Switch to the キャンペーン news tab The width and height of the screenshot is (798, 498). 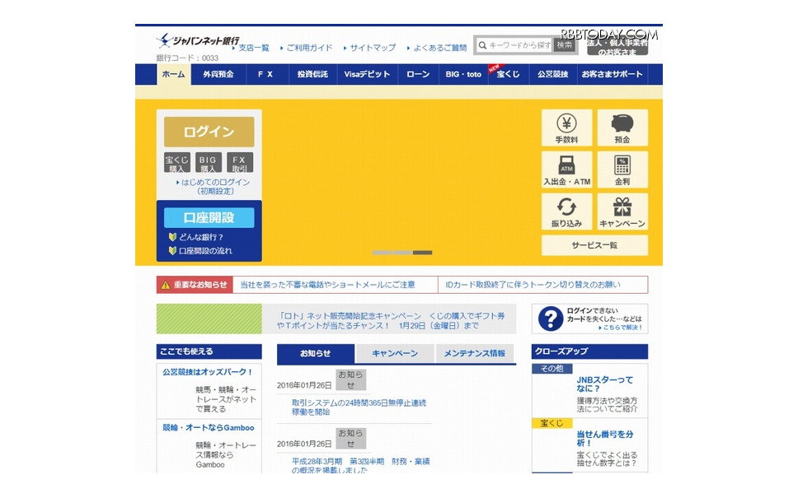(395, 354)
